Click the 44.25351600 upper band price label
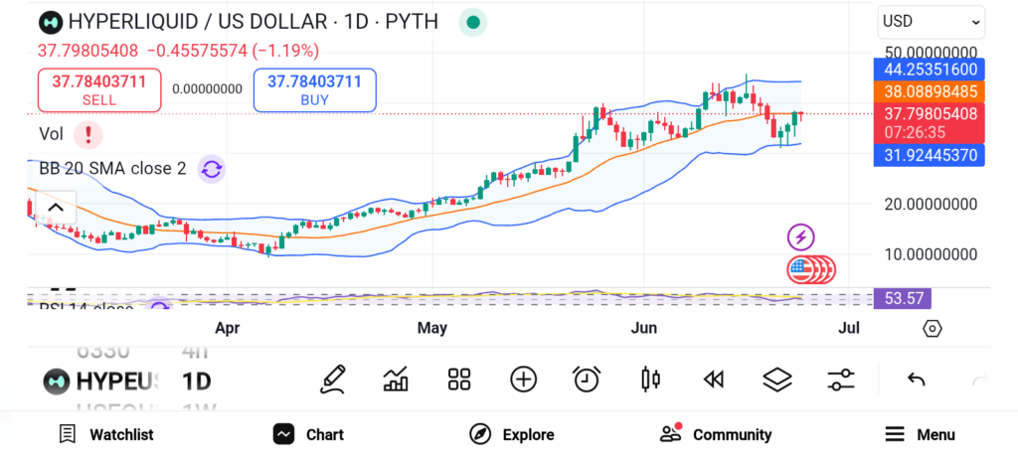The image size is (1018, 458). click(x=930, y=70)
